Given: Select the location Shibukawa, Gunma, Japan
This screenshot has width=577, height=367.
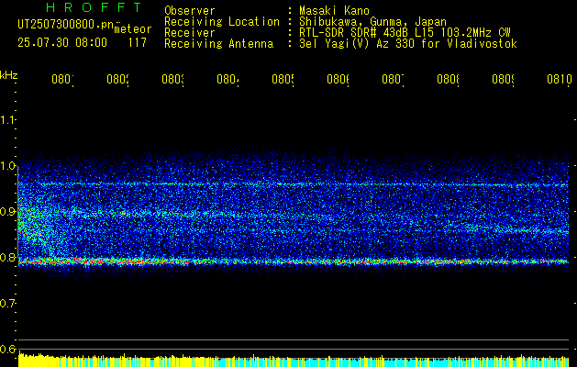Looking at the screenshot, I should click(372, 22).
